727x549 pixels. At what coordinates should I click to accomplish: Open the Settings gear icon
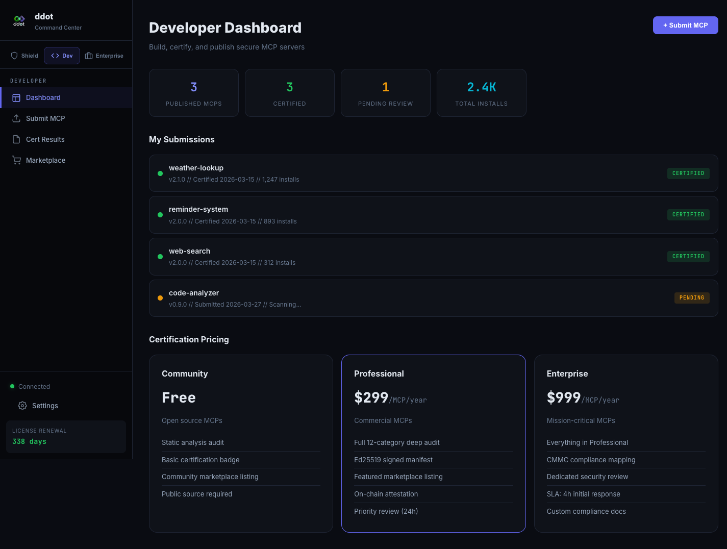pyautogui.click(x=22, y=406)
